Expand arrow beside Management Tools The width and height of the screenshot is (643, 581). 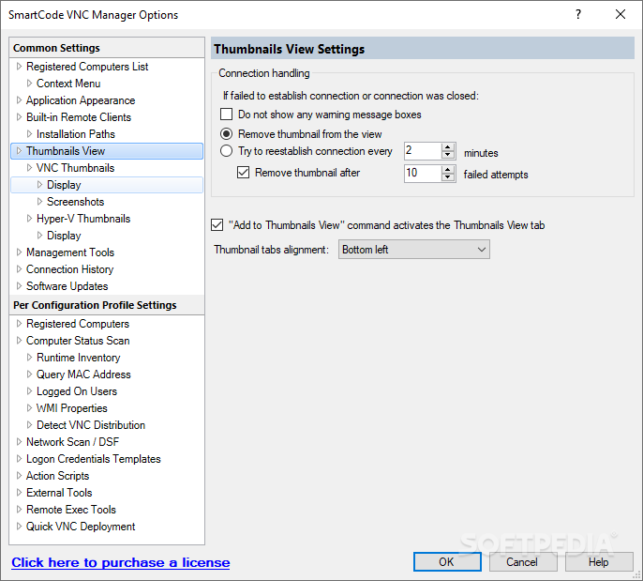coord(19,252)
